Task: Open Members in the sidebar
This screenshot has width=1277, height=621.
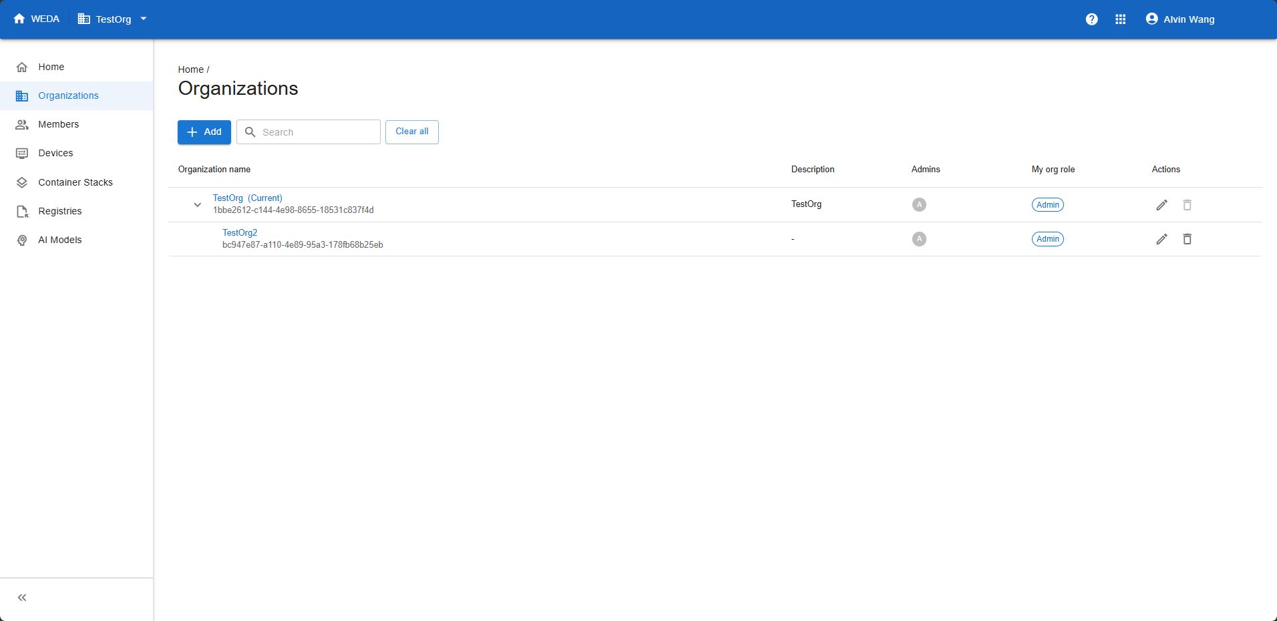Action: tap(77, 124)
